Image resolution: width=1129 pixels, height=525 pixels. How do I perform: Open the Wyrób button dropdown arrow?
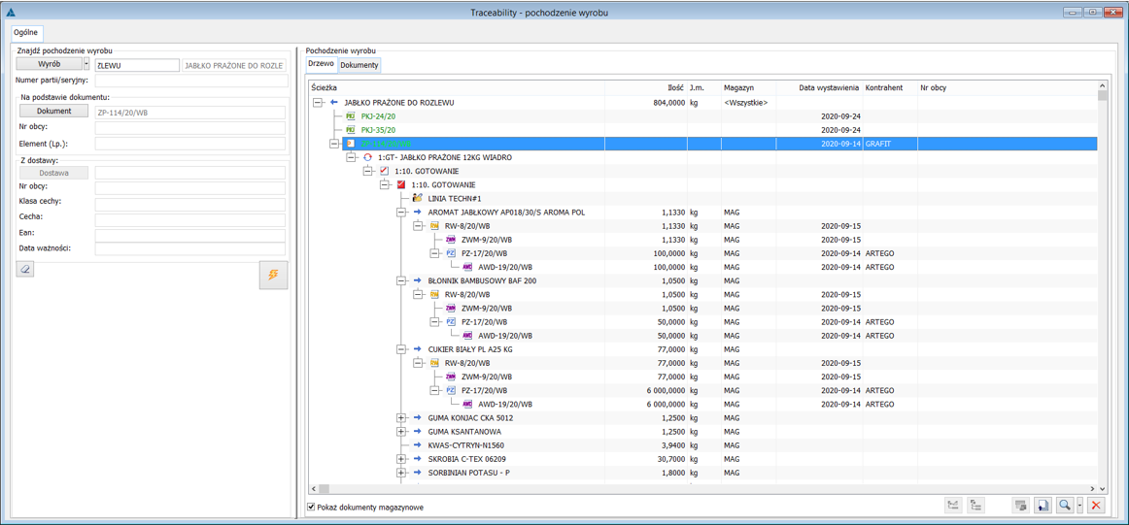pyautogui.click(x=86, y=65)
